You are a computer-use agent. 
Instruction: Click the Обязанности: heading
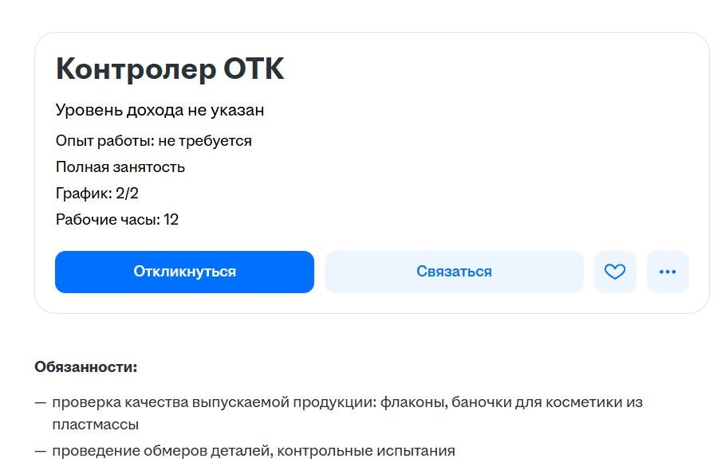(x=86, y=366)
